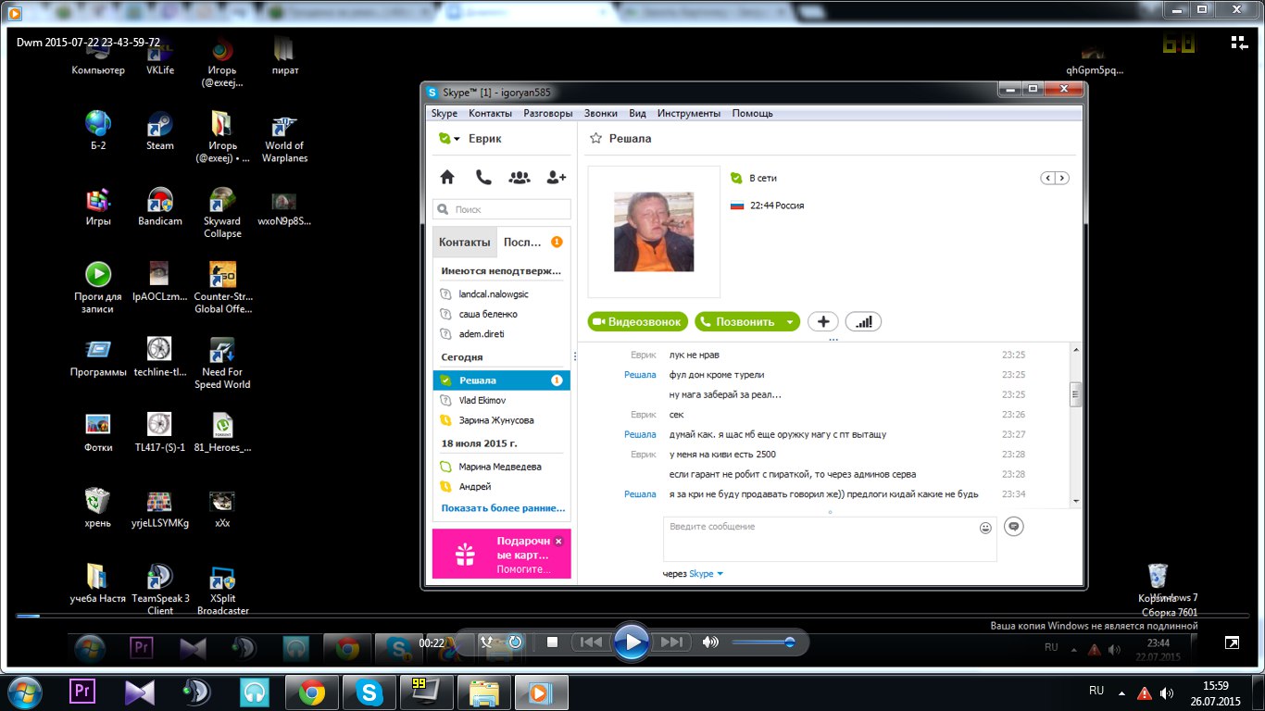Click the send message bubble icon

click(x=1014, y=526)
